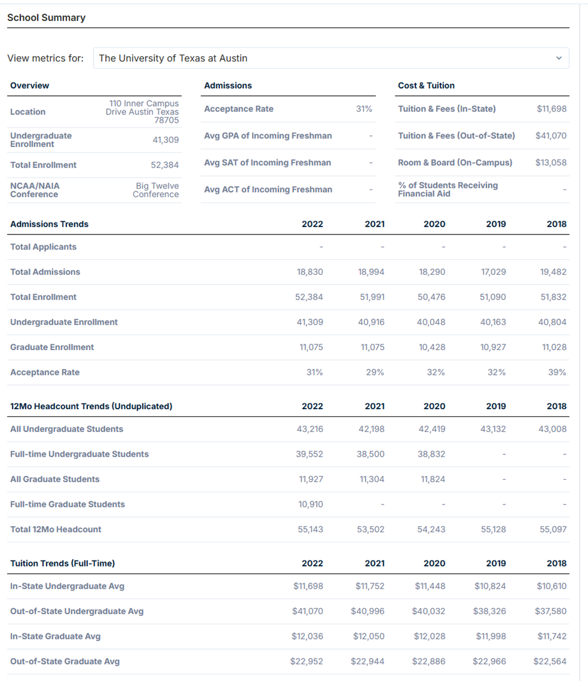The width and height of the screenshot is (588, 681).
Task: Click Total Enrollment value 52,384 in Overview
Action: click(165, 165)
